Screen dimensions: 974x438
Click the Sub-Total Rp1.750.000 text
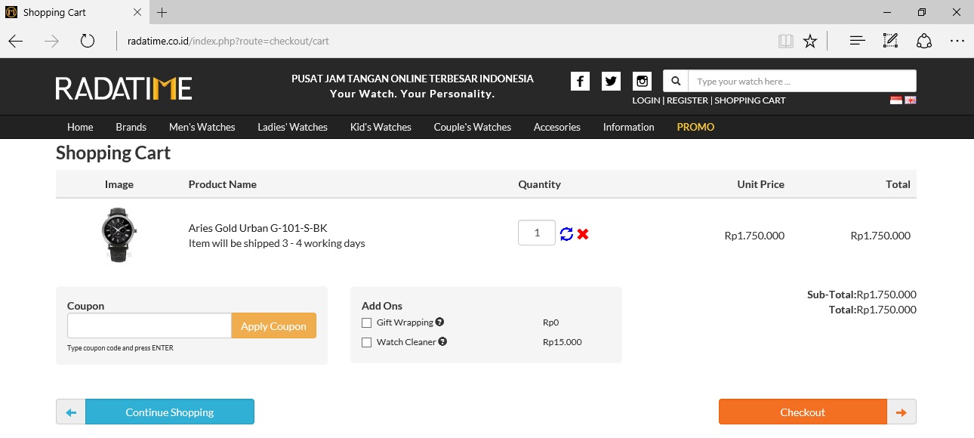861,295
